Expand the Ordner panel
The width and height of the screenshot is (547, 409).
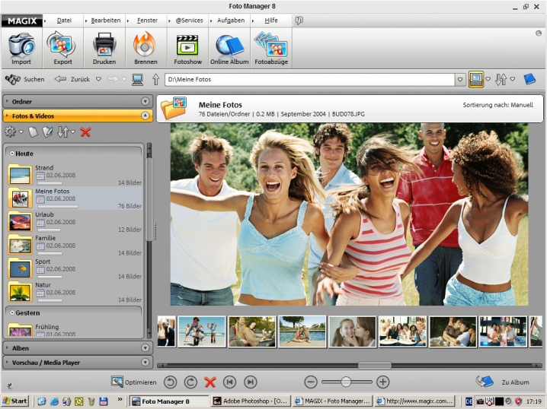click(145, 101)
